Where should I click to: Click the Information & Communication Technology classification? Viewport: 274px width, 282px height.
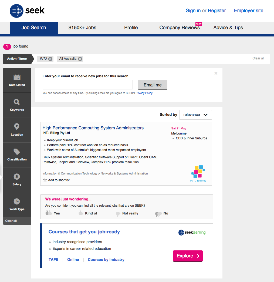click(x=70, y=173)
